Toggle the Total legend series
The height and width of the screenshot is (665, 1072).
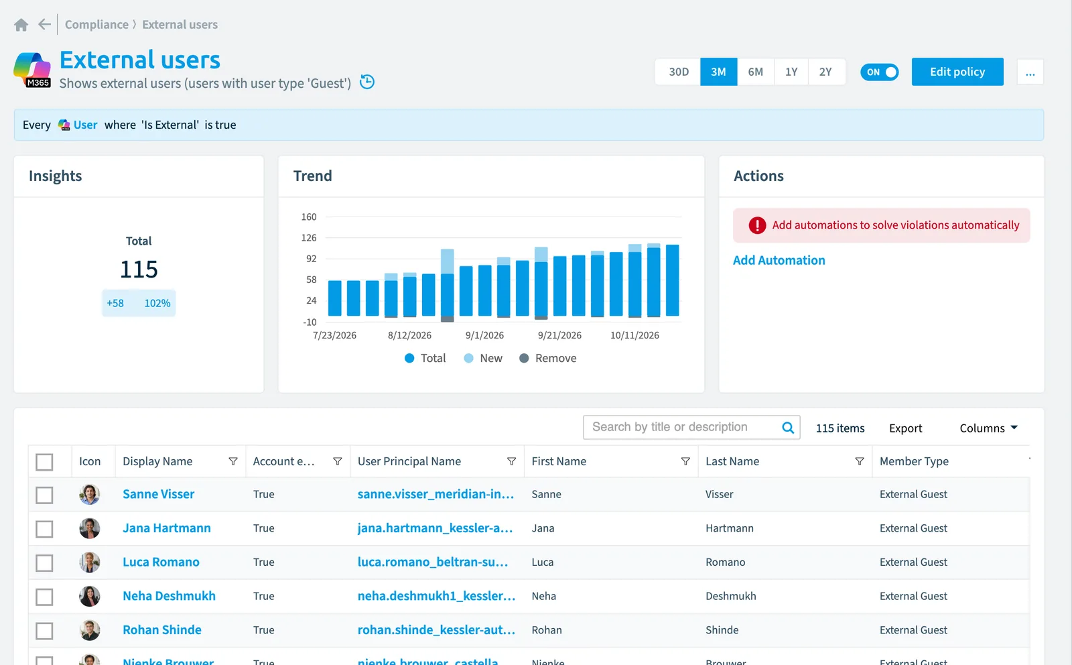[x=425, y=358]
